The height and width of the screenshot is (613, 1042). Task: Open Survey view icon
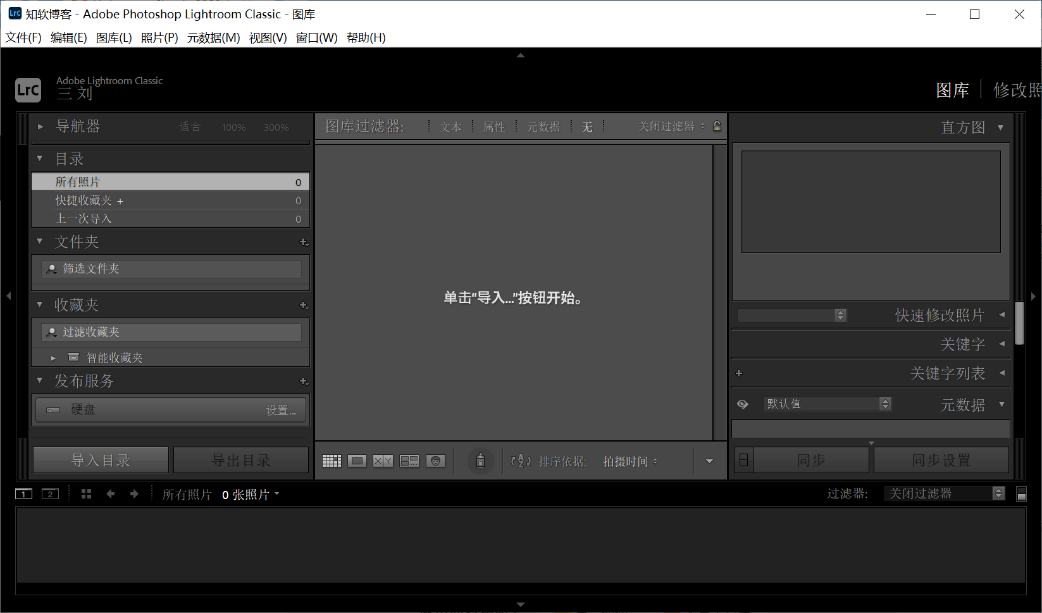409,461
